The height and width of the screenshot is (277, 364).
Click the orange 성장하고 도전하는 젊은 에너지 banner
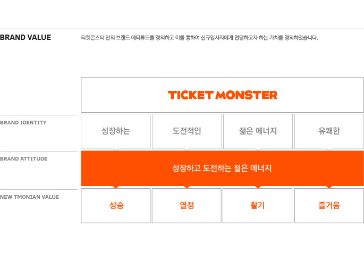click(x=223, y=168)
